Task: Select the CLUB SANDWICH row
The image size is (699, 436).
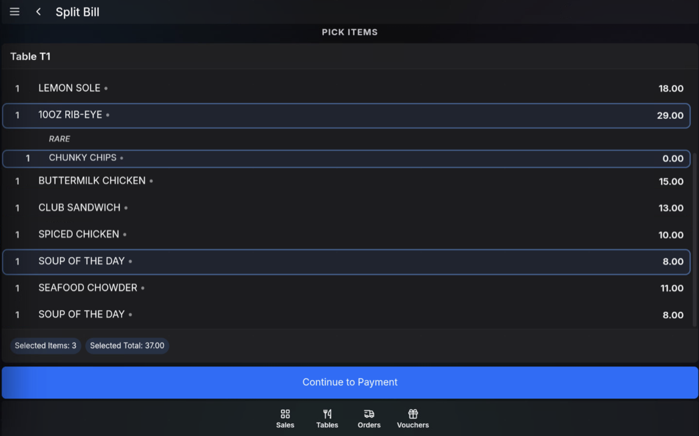Action: [347, 208]
